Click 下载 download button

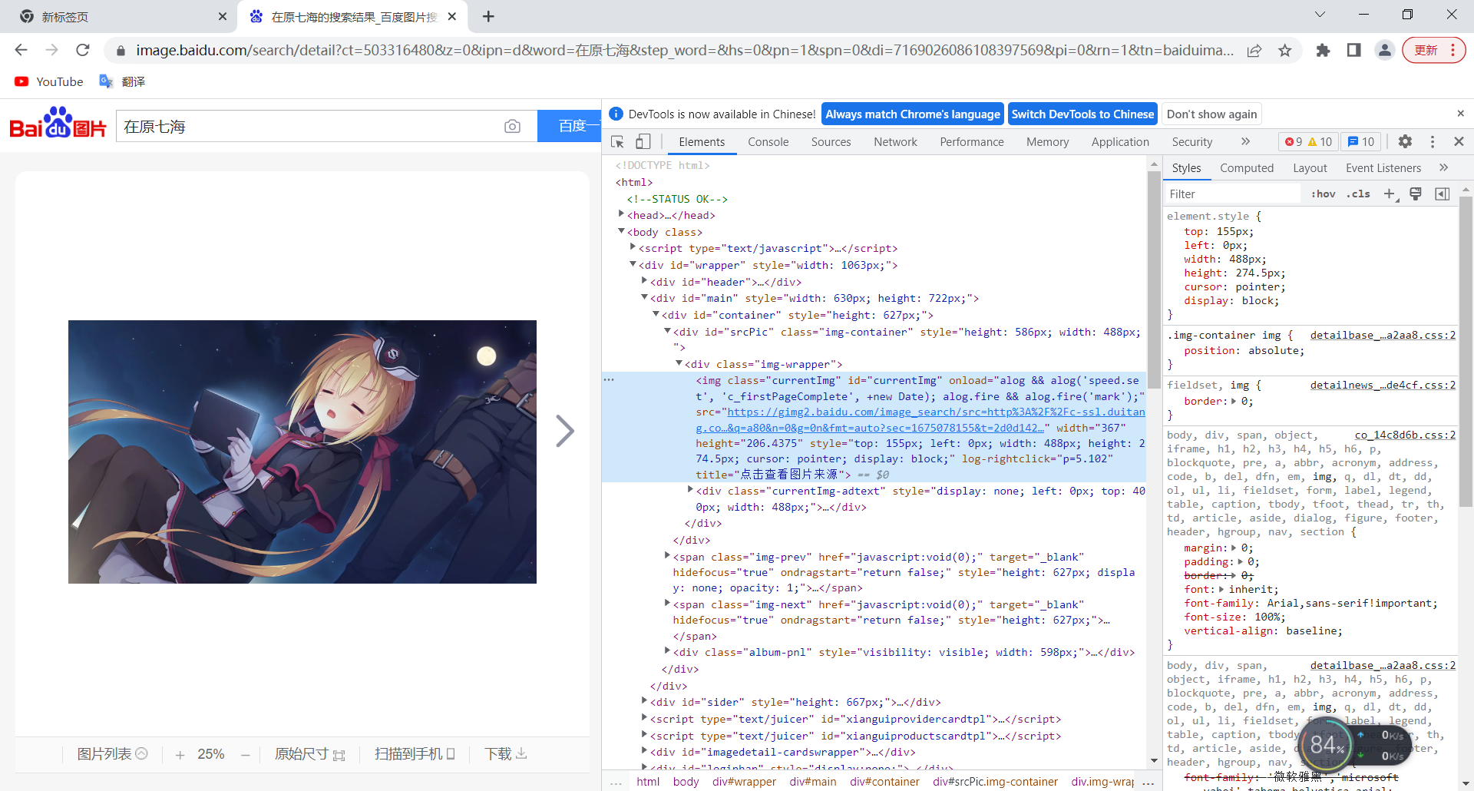[x=506, y=754]
